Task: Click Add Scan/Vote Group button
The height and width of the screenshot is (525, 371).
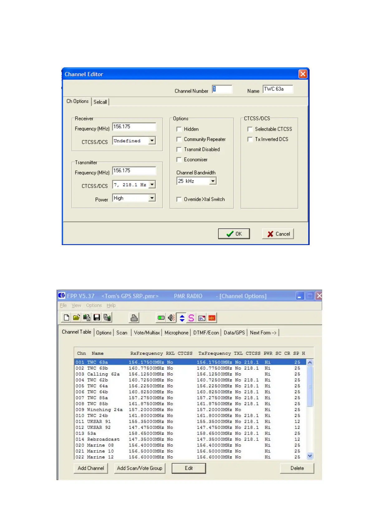Action: pos(140,468)
